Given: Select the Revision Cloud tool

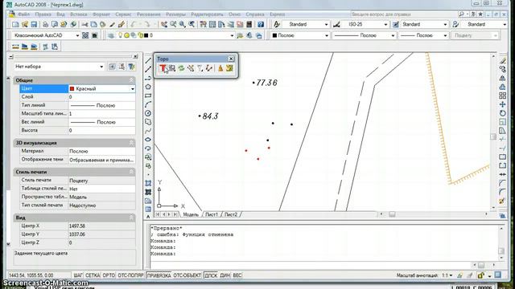Looking at the screenshot, I should (148, 122).
